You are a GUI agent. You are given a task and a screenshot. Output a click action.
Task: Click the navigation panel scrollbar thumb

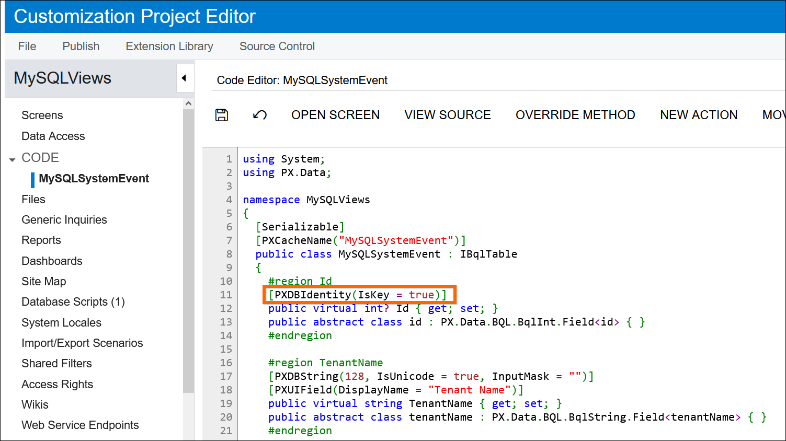click(x=188, y=251)
